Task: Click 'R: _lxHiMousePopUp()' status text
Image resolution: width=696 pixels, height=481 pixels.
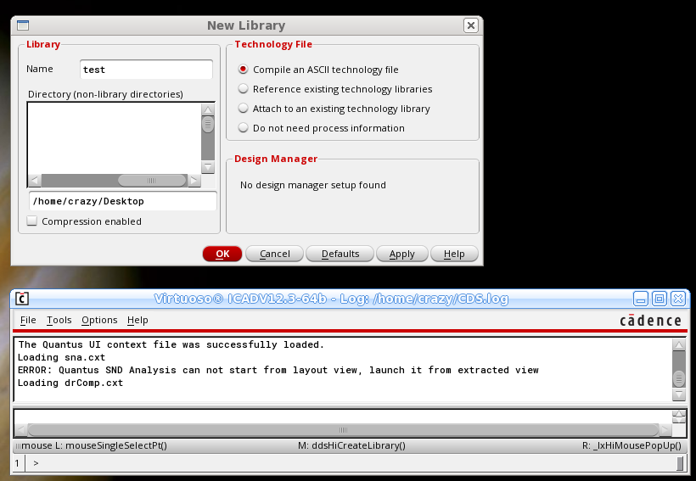Action: [631, 445]
